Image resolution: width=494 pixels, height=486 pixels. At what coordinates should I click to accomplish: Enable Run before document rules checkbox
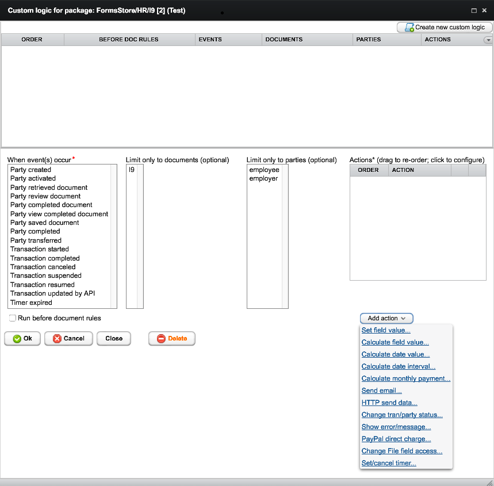pyautogui.click(x=13, y=318)
